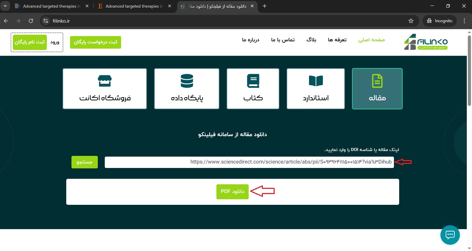The image size is (472, 251).
Task: Click the book icon in کتاب card
Action: click(253, 81)
